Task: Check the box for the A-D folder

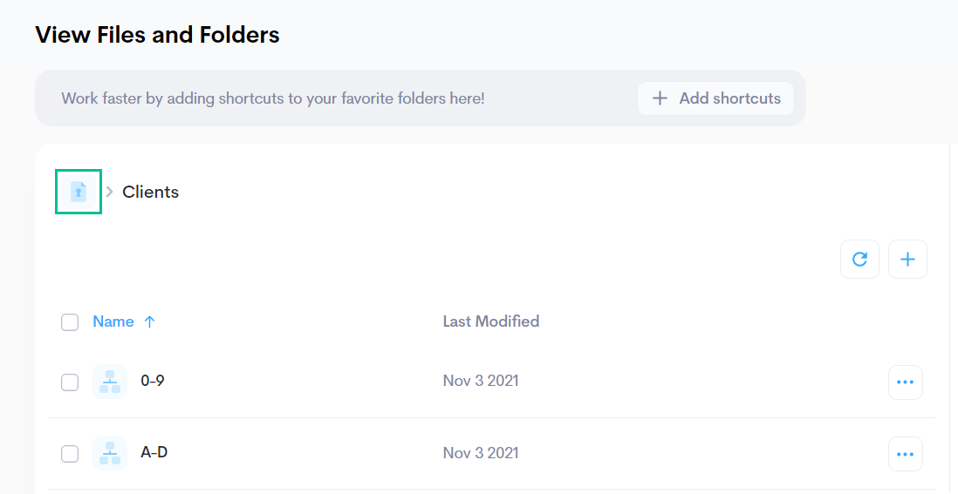Action: pyautogui.click(x=70, y=454)
